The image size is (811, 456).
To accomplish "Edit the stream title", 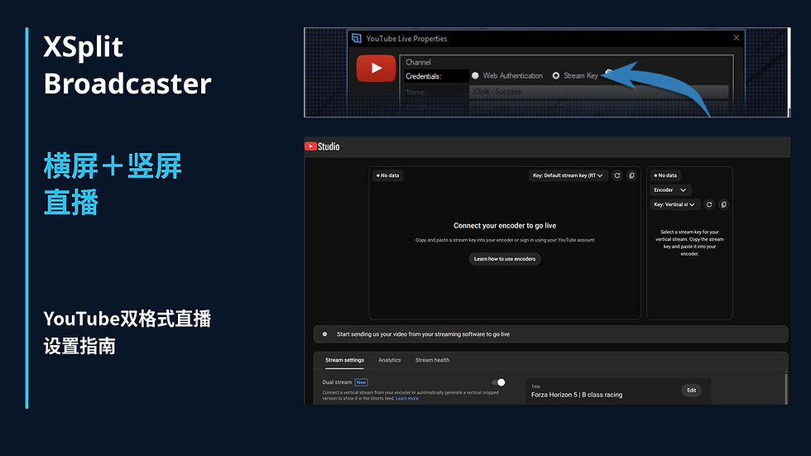I will 692,391.
